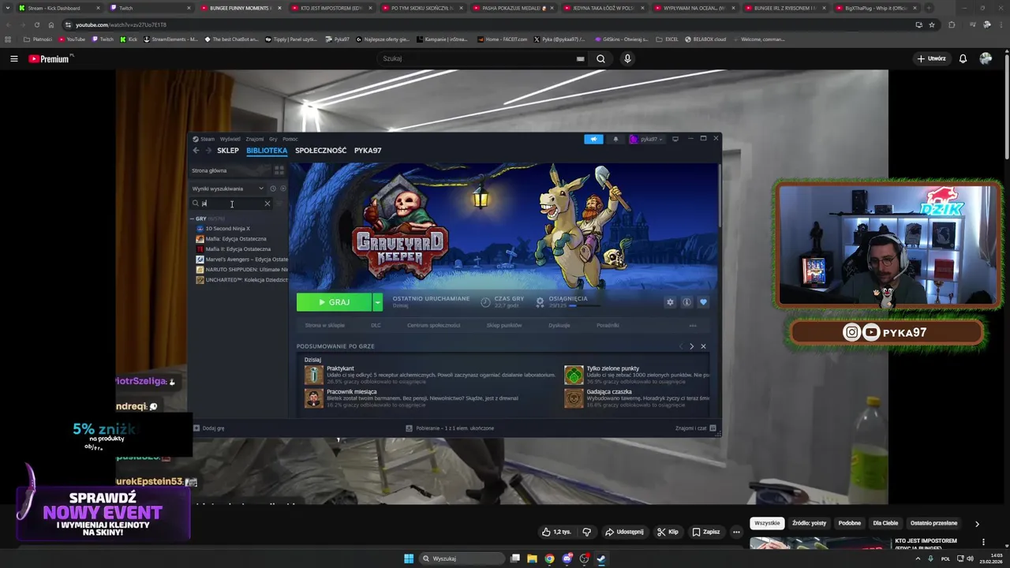The height and width of the screenshot is (568, 1010).
Task: Open Steam menu in Steam menu bar
Action: (x=208, y=139)
